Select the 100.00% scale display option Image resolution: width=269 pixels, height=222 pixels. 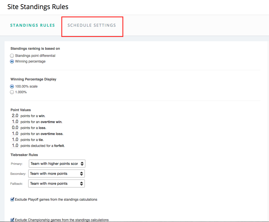click(x=12, y=86)
